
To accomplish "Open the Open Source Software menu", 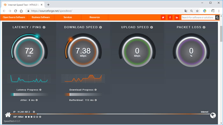I will pos(14,17).
